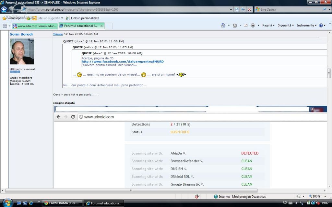Click Internet Explorer quick launch icon

[31, 203]
